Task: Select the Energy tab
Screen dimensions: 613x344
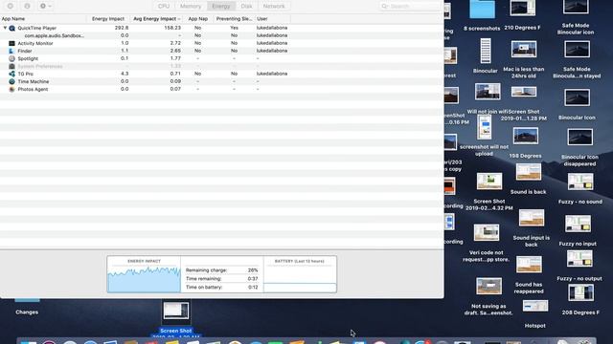Action: [221, 7]
